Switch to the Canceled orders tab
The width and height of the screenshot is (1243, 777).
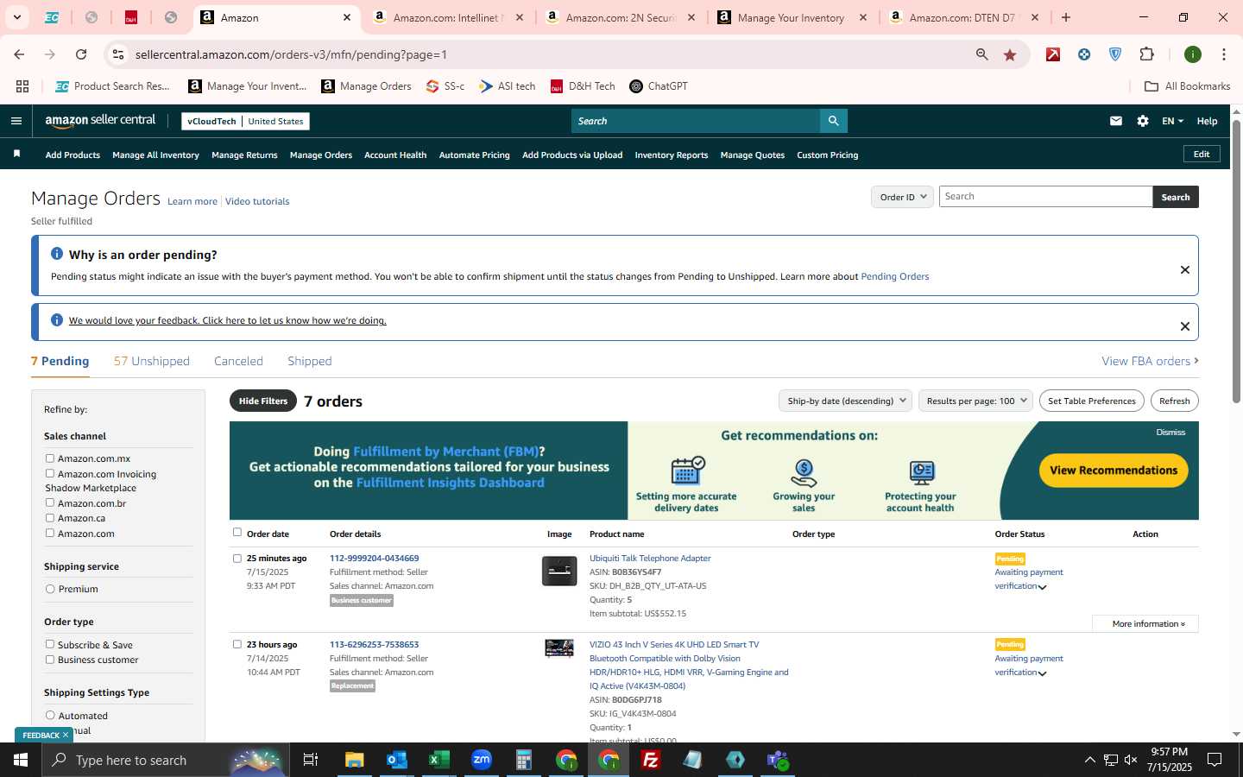(x=238, y=361)
